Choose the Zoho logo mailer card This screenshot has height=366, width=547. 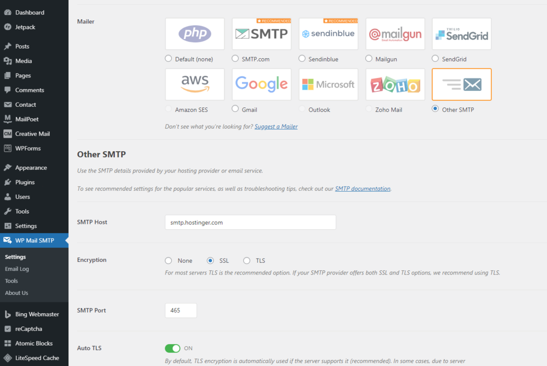coord(395,84)
